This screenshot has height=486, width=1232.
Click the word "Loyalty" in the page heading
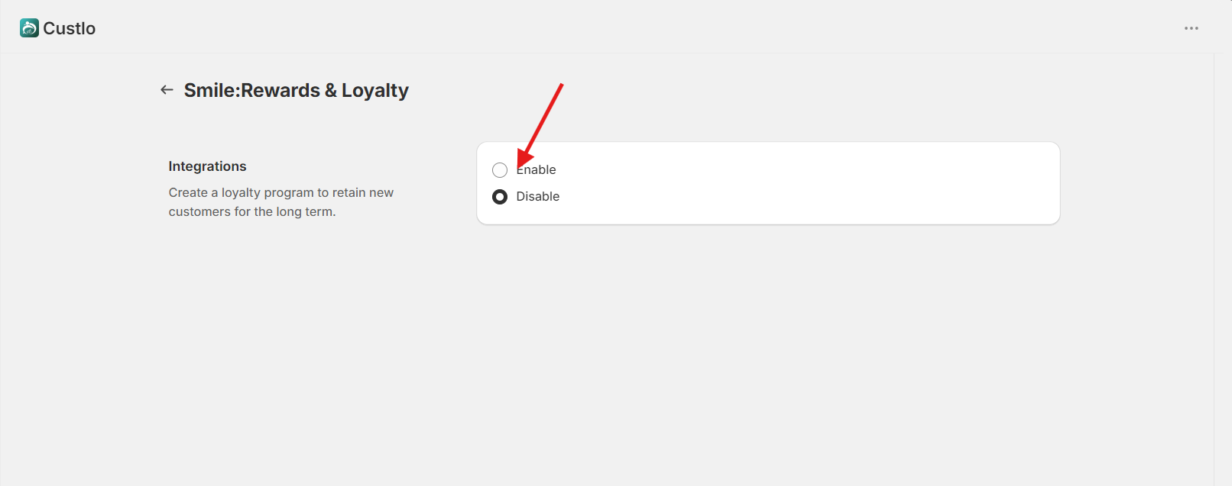click(x=375, y=90)
